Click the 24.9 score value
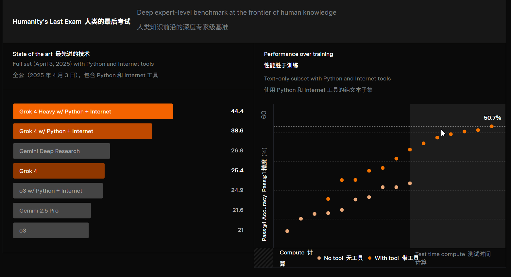The width and height of the screenshot is (511, 277). pyautogui.click(x=237, y=190)
